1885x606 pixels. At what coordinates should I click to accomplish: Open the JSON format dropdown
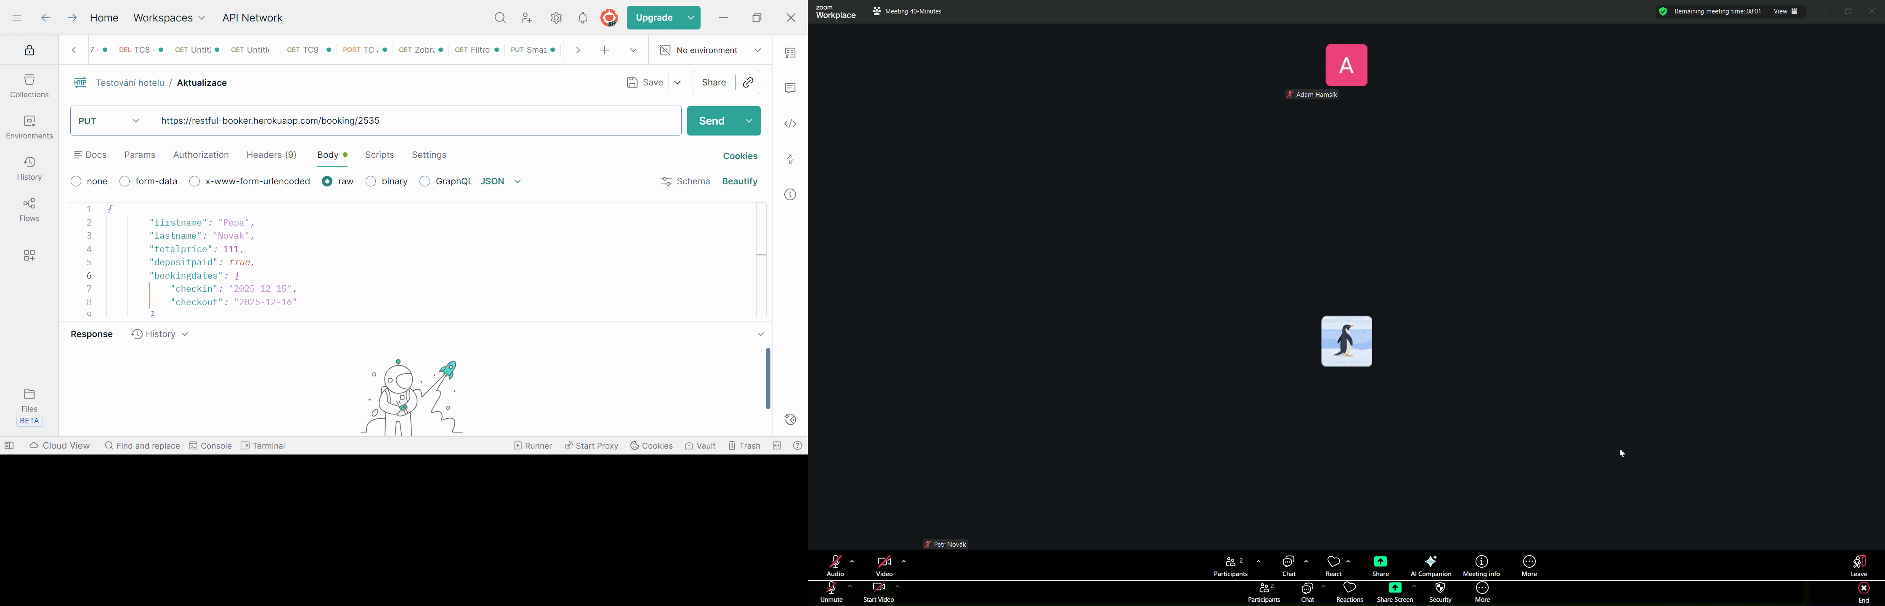click(x=501, y=181)
